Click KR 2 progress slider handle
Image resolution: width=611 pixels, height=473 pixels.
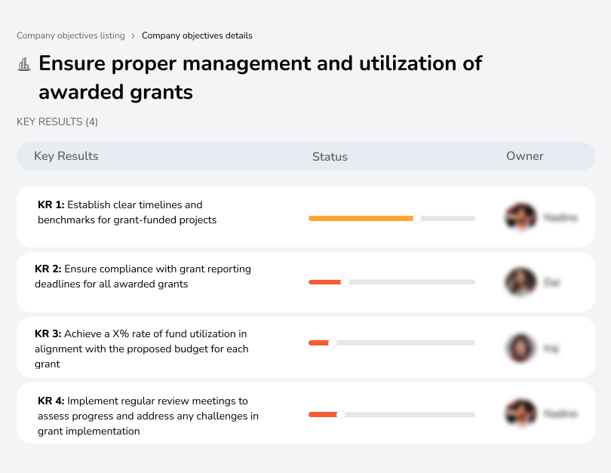(x=345, y=282)
